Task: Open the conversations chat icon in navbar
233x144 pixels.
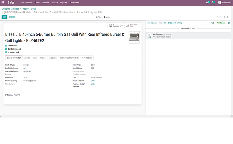Action: point(207,2)
